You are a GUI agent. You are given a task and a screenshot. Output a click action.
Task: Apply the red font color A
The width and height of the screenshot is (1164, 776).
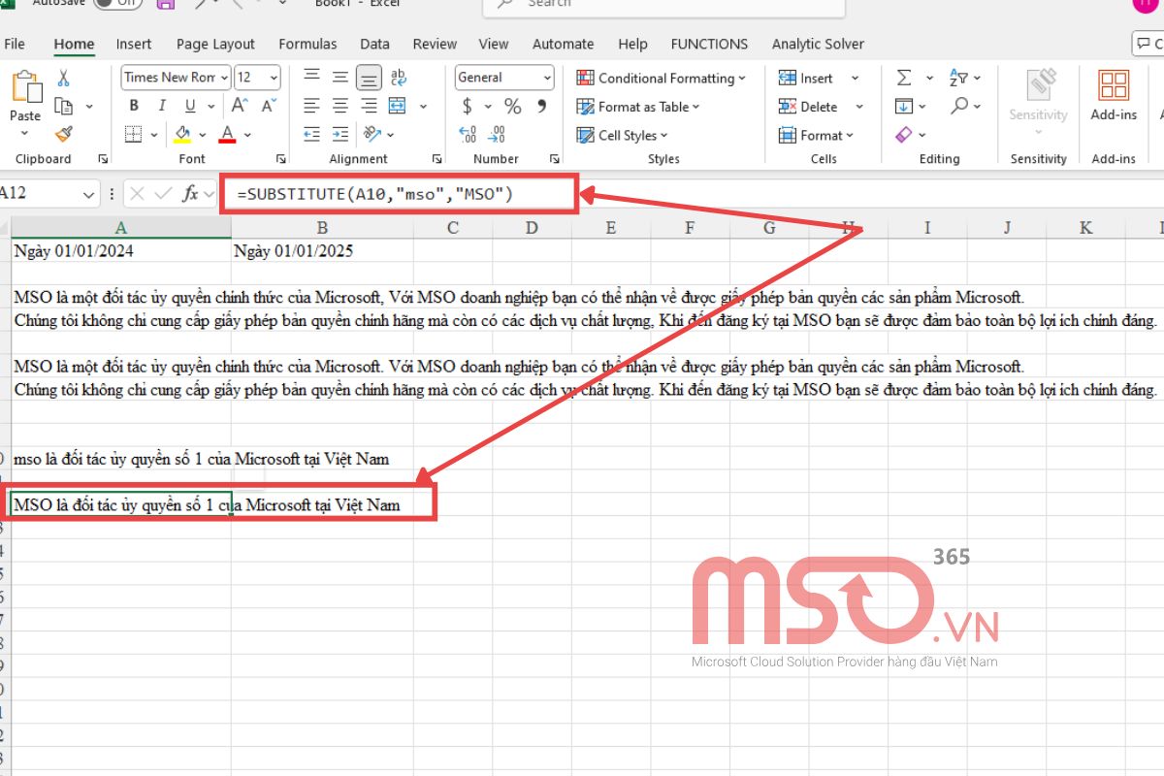pos(228,134)
